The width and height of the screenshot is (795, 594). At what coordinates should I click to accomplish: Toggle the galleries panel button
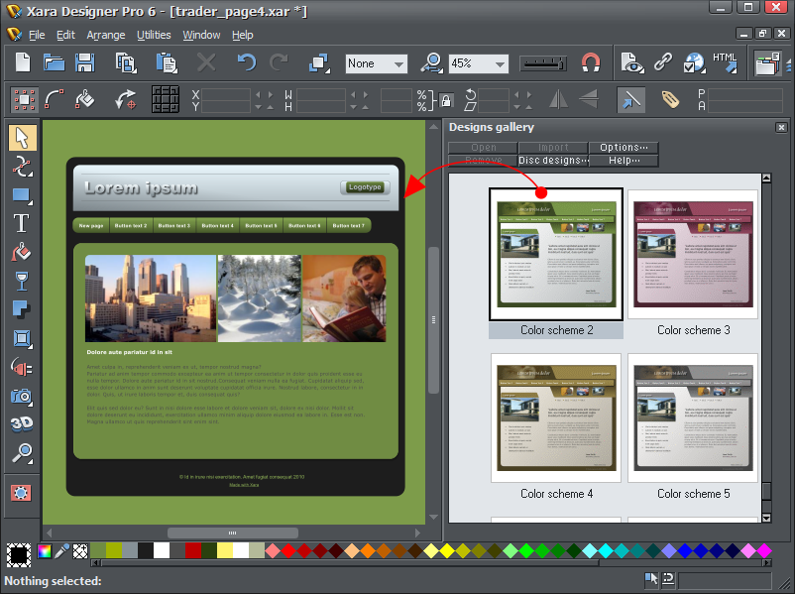pos(767,62)
